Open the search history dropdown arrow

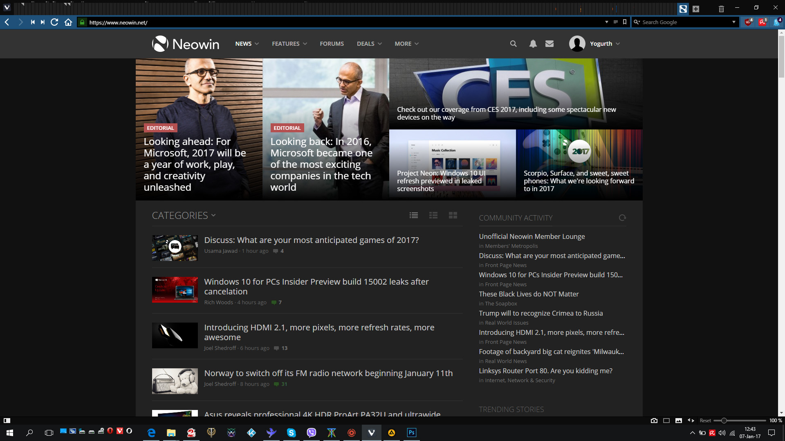coord(734,22)
